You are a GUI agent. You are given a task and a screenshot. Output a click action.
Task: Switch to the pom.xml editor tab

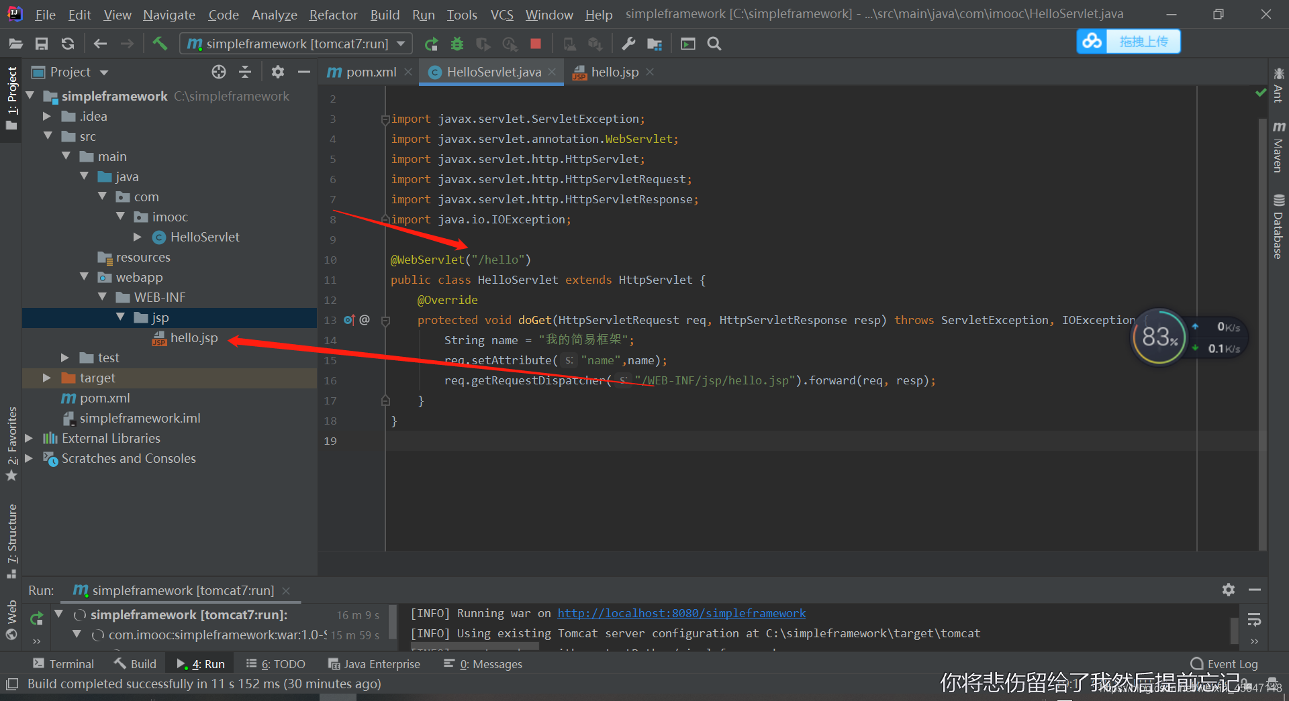pos(363,72)
